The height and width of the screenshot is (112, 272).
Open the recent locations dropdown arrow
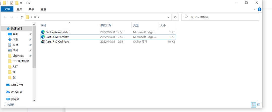17,17
